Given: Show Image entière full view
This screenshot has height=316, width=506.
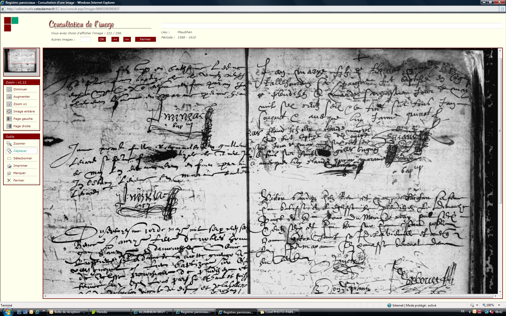Looking at the screenshot, I should tap(9, 112).
